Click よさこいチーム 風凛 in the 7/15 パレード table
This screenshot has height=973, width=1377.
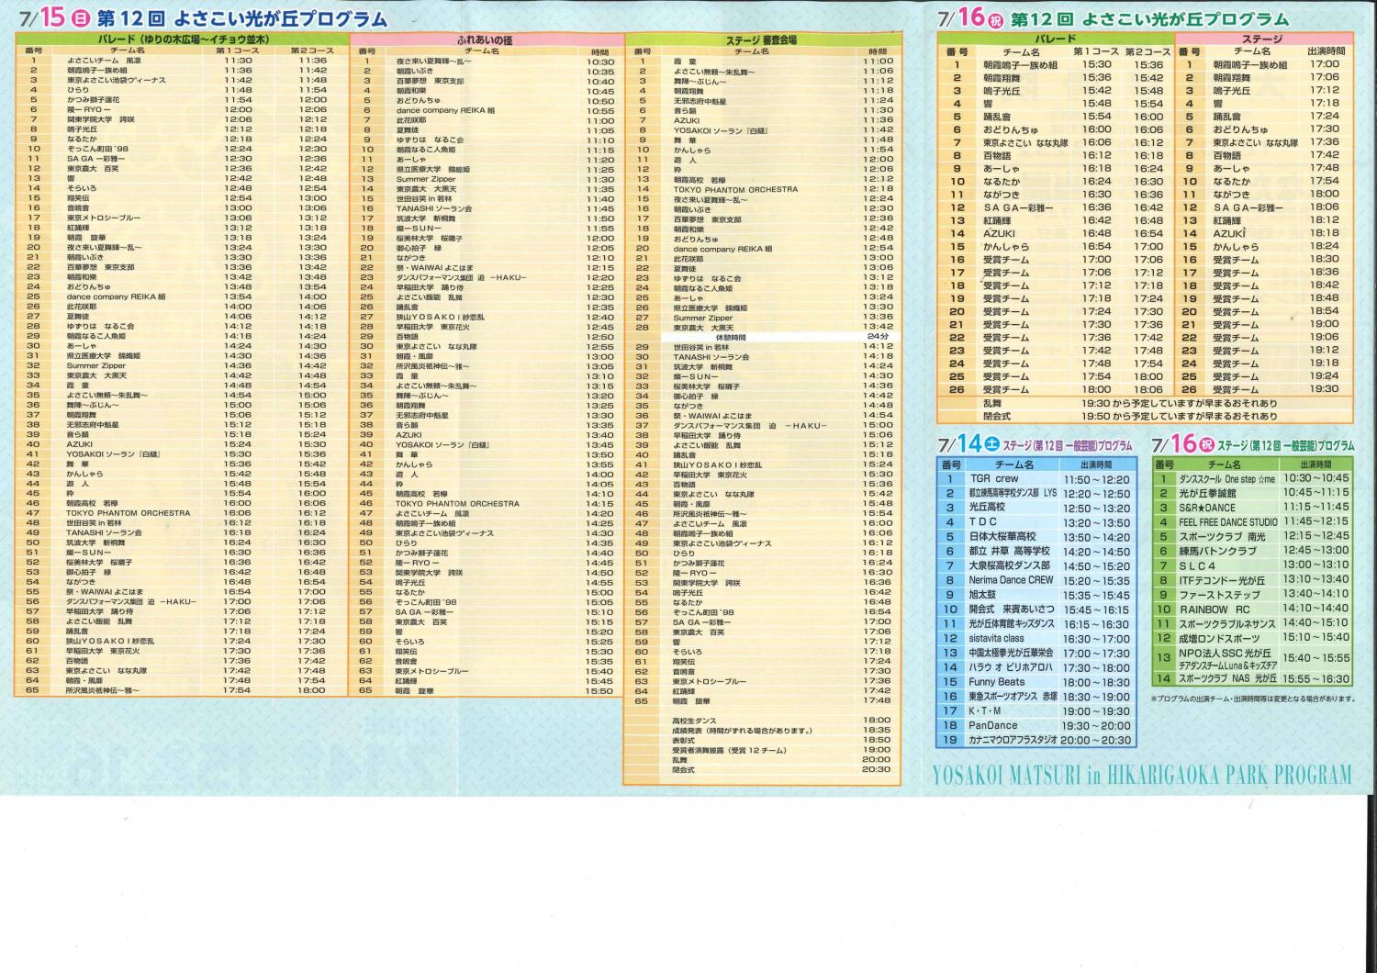(x=104, y=61)
